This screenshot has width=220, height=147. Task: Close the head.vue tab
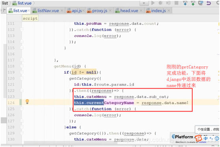click(141, 11)
